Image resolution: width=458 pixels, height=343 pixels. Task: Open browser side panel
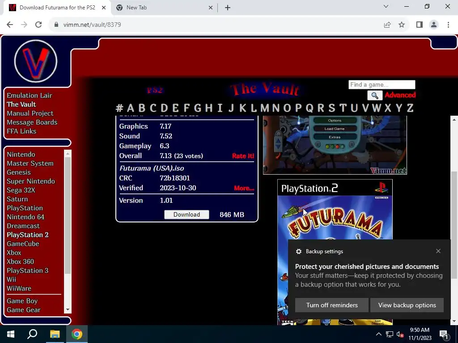(420, 25)
